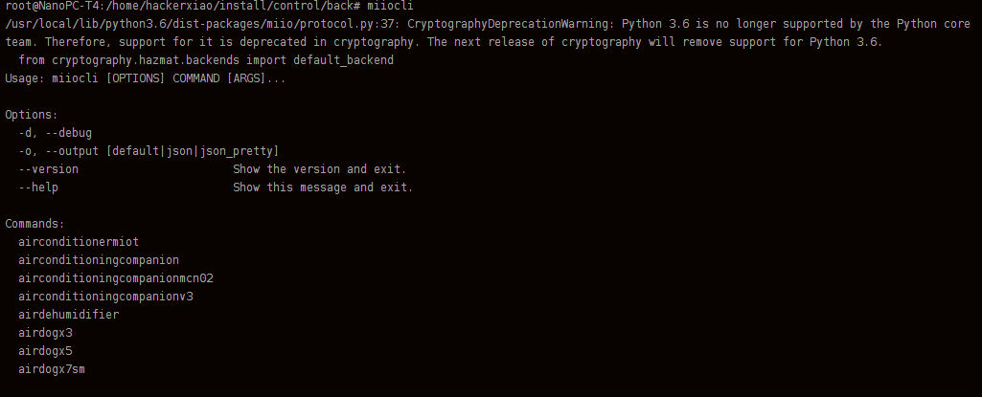Click the '--help' option text
This screenshot has width=982, height=397.
click(x=38, y=187)
